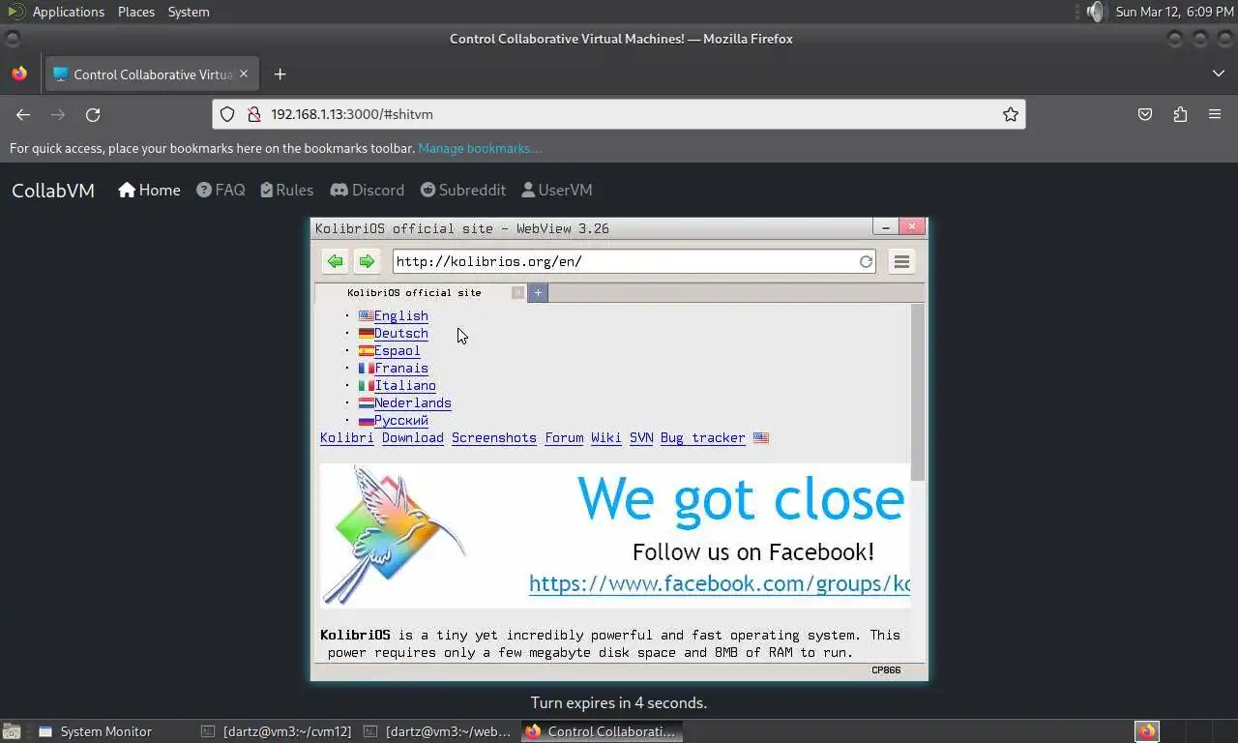Reload page inside WebView address bar
Screen dimensions: 1238x743
(866, 261)
